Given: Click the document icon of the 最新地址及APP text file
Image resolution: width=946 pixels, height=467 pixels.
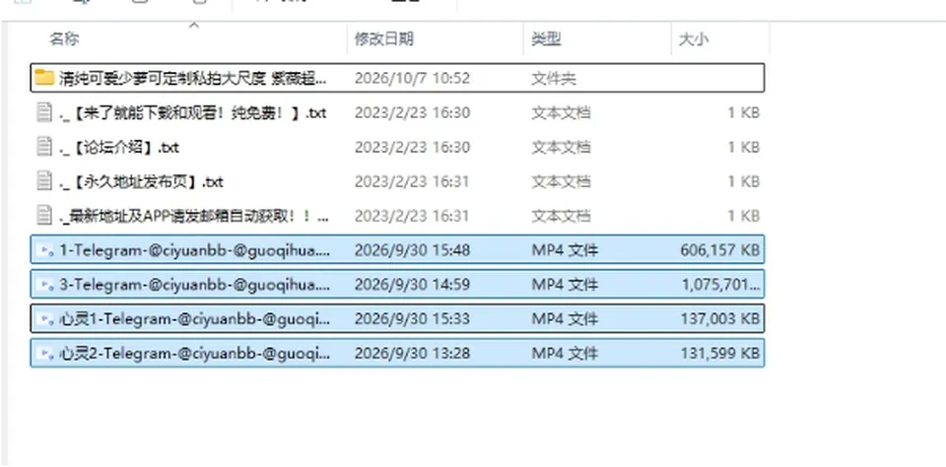Looking at the screenshot, I should pyautogui.click(x=44, y=216).
